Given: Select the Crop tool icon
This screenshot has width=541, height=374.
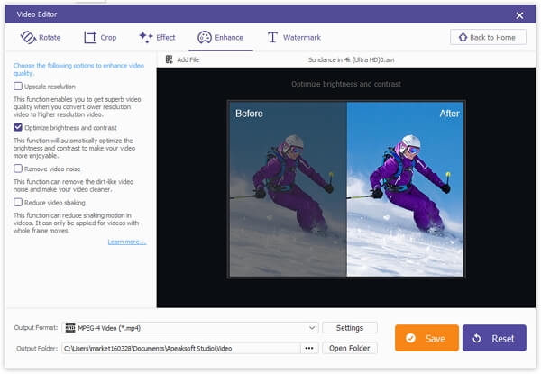Looking at the screenshot, I should (90, 37).
